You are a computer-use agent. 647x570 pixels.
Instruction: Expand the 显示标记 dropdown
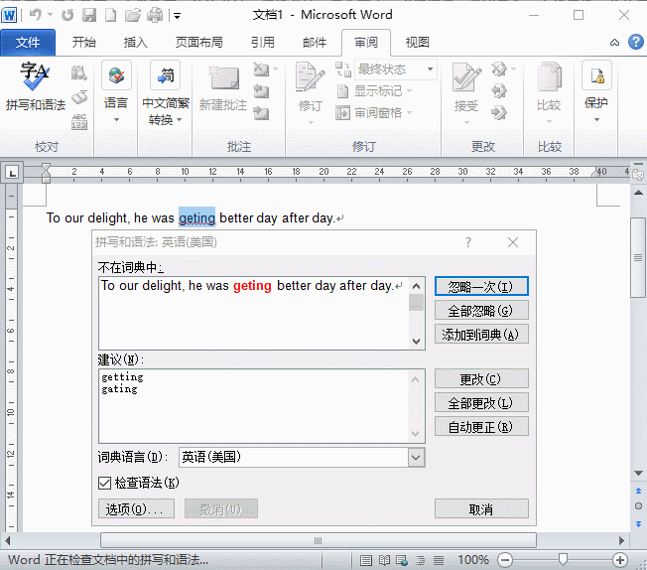tap(409, 91)
